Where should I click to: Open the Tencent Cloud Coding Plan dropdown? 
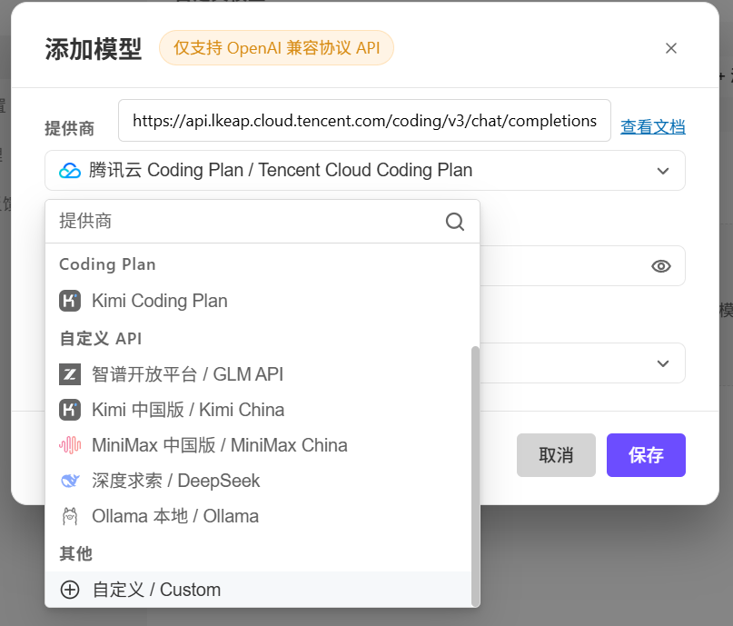(364, 170)
